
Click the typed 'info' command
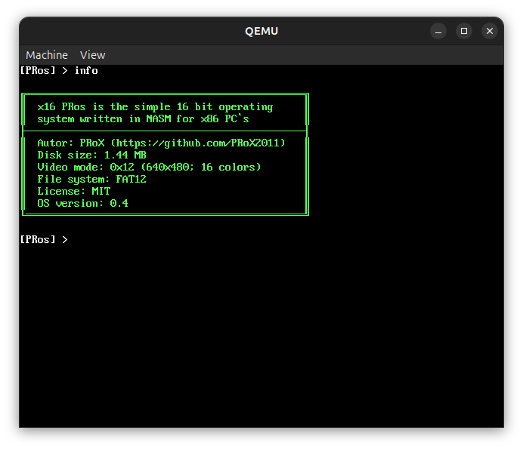86,71
